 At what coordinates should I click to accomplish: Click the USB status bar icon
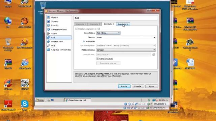click(133, 104)
